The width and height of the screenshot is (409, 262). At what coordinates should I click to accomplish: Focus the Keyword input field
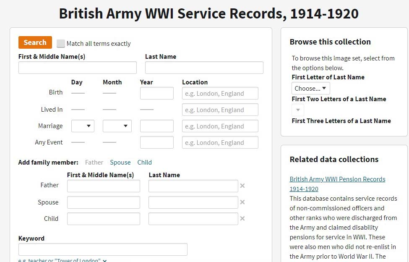point(103,249)
